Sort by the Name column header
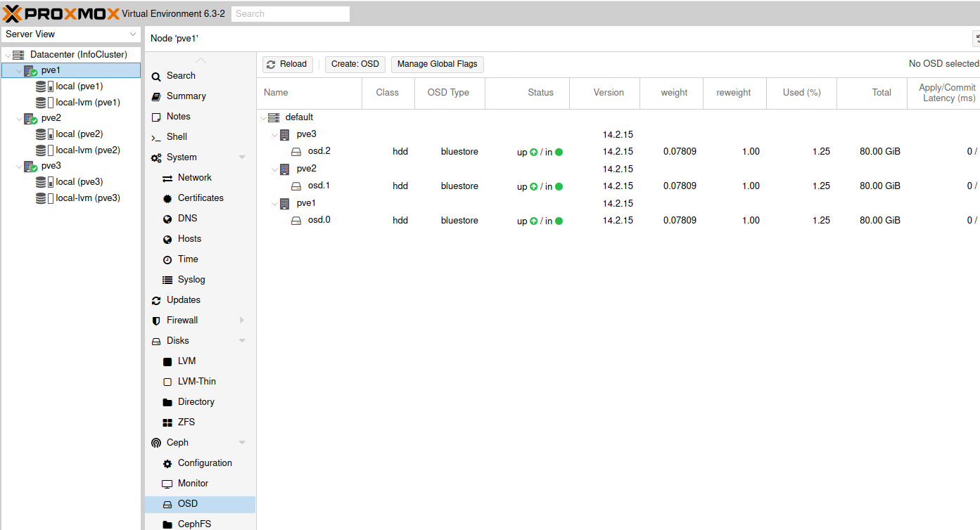 coord(310,93)
